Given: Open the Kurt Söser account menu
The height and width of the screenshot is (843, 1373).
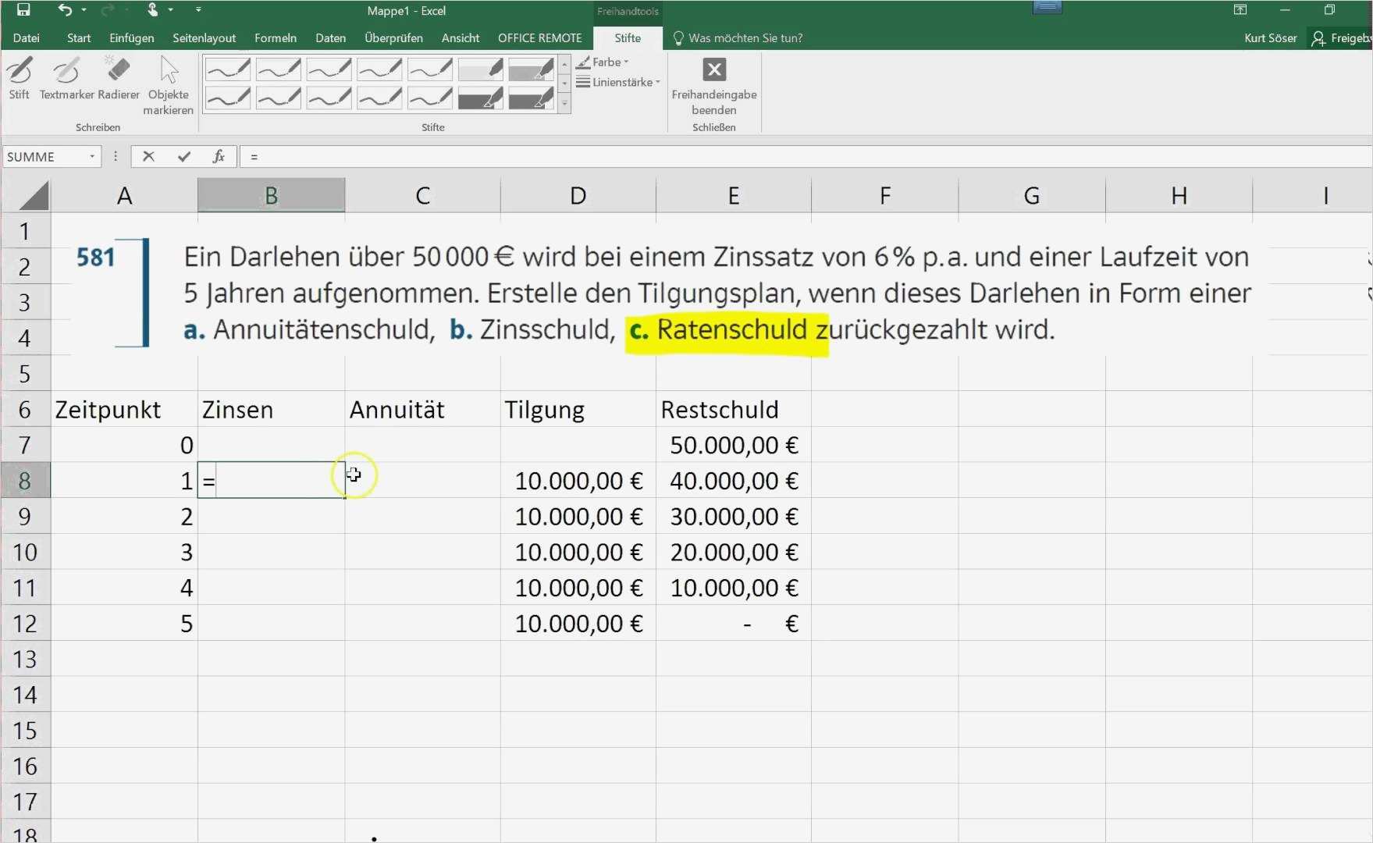Looking at the screenshot, I should [1270, 37].
